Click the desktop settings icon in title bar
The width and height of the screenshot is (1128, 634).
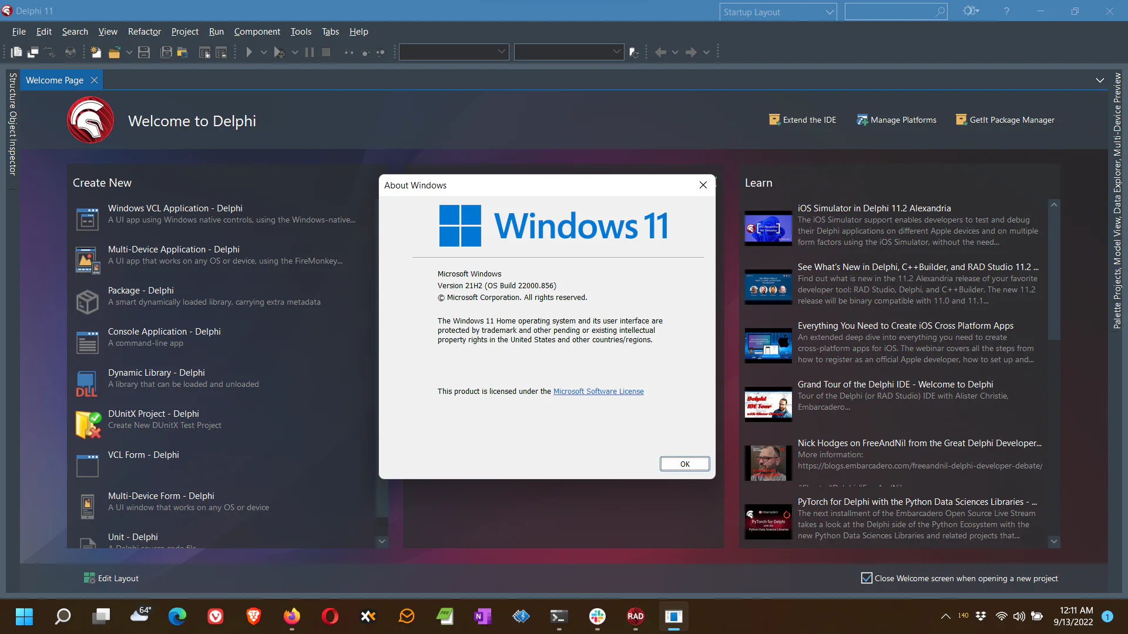coord(971,11)
